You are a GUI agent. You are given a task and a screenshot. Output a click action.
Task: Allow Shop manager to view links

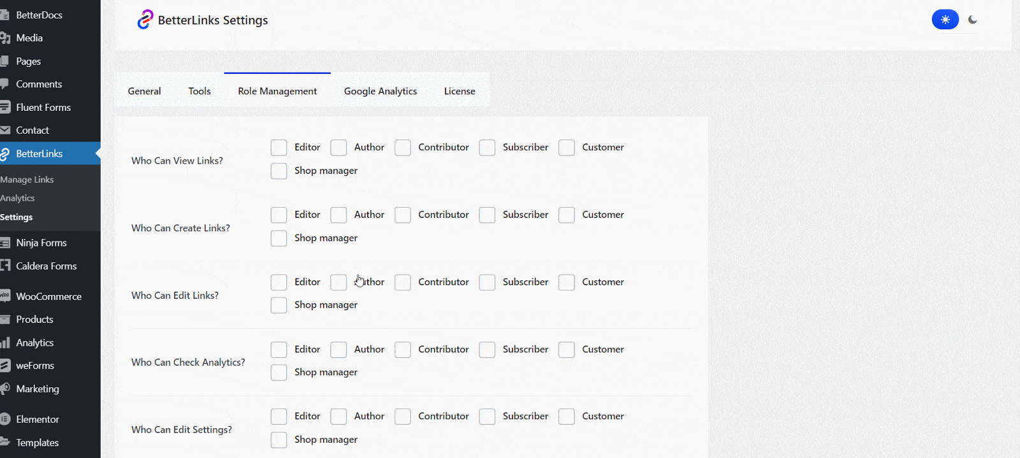[x=279, y=171]
